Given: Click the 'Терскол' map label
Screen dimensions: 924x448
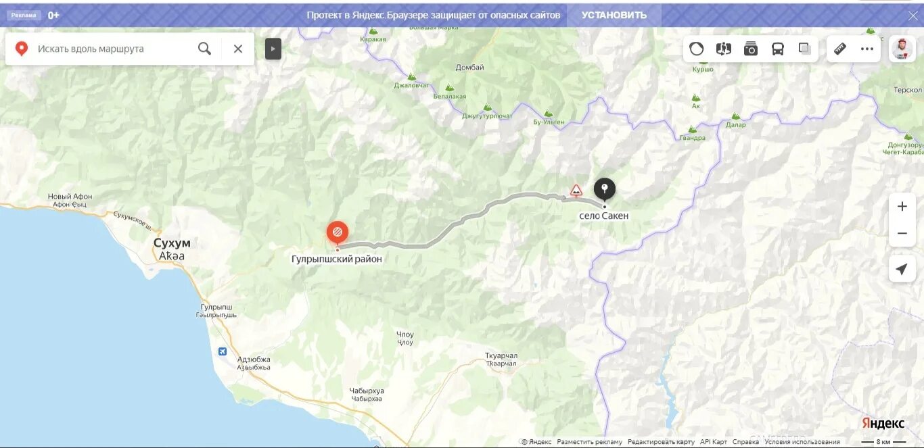Looking at the screenshot, I should coord(908,90).
